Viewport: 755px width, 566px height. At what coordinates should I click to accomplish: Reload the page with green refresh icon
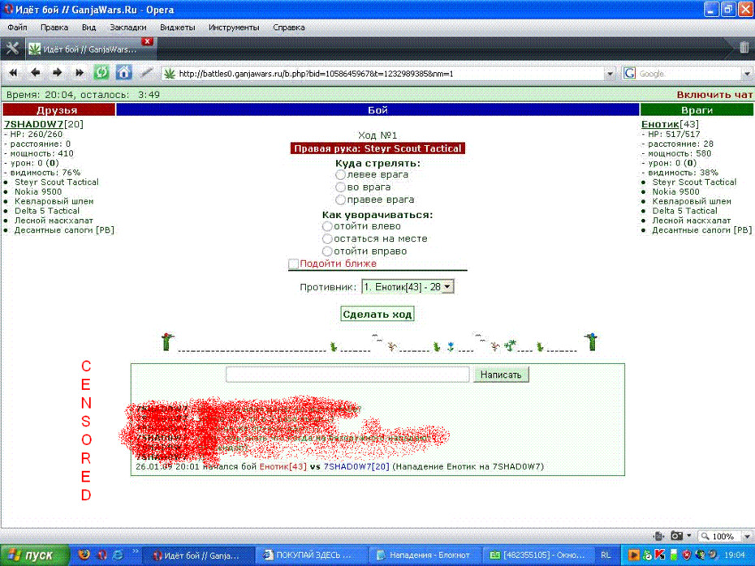coord(101,73)
